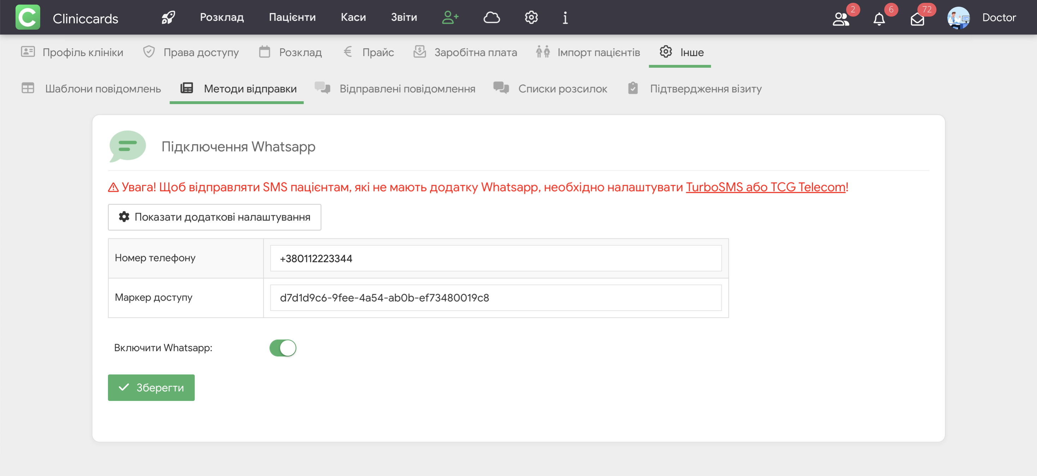The width and height of the screenshot is (1037, 476).
Task: Click the Cliniccards logo icon
Action: [x=28, y=17]
